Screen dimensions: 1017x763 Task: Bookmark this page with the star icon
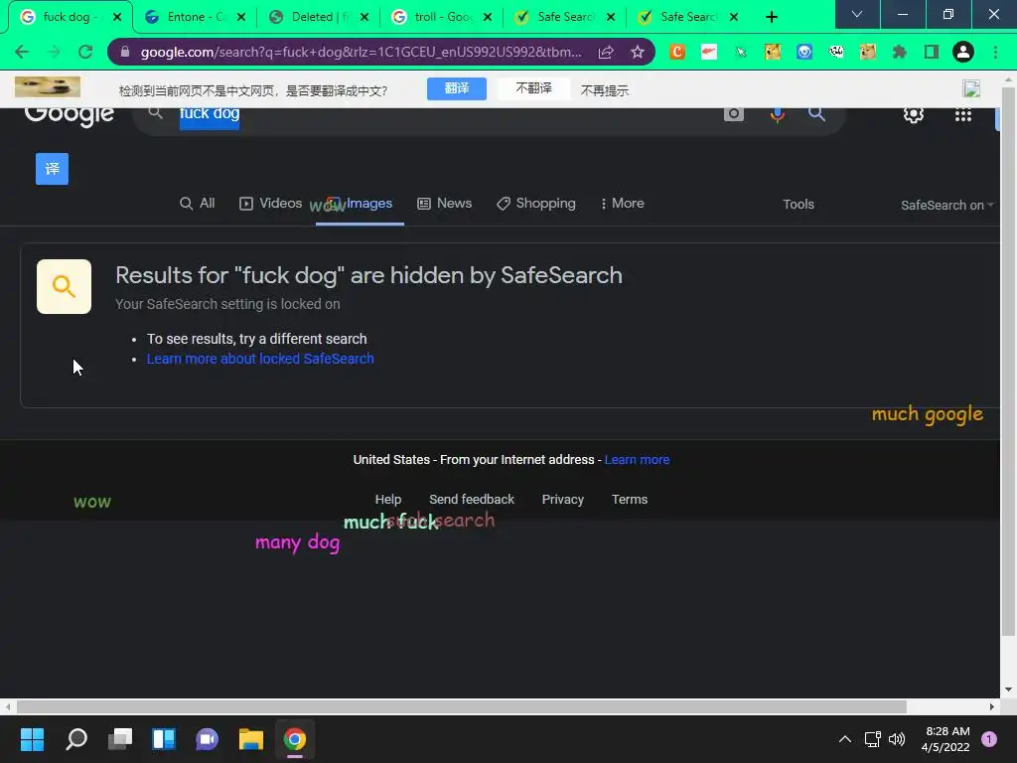coord(638,52)
